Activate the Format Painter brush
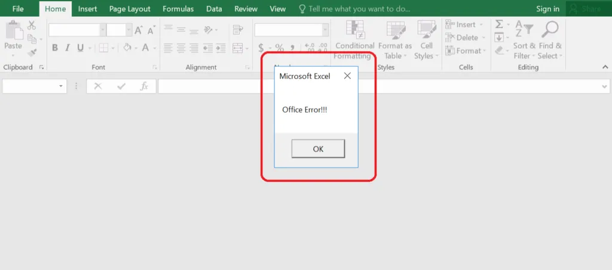612x270 pixels. tap(32, 52)
